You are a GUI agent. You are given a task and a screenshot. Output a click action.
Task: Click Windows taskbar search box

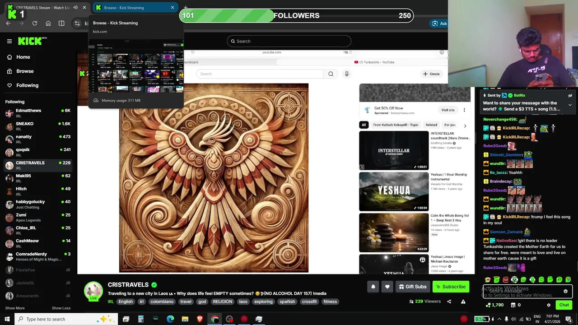[66, 319]
